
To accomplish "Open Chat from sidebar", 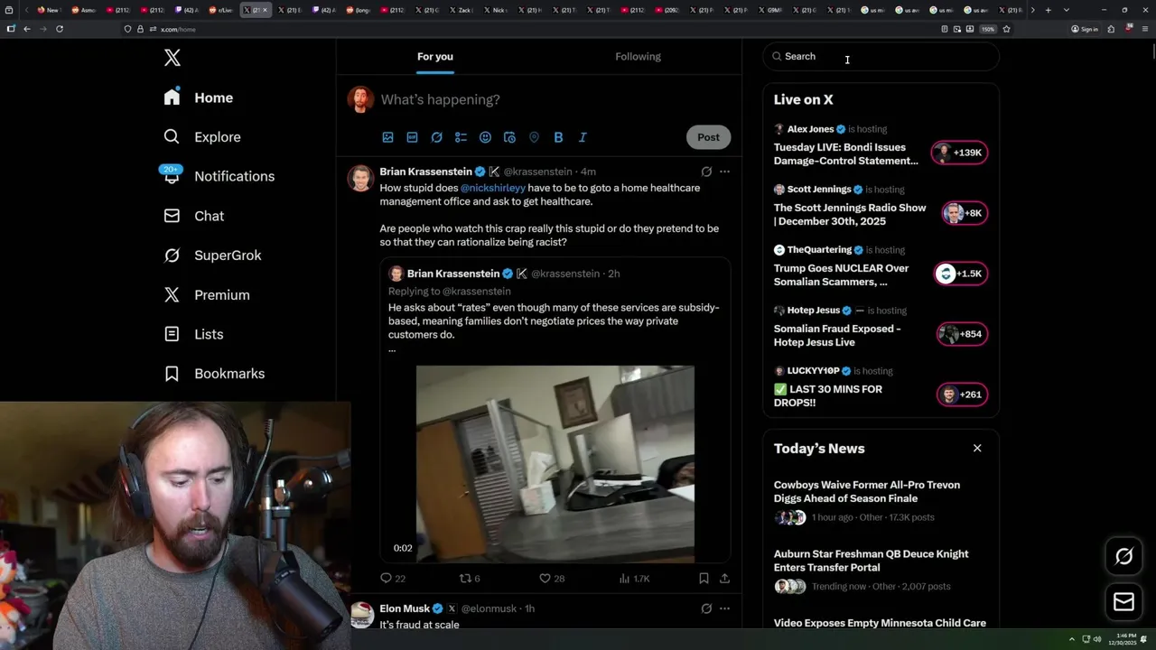I will click(x=193, y=216).
